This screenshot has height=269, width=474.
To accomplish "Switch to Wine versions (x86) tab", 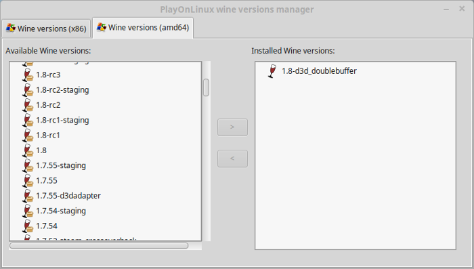I will pos(46,28).
